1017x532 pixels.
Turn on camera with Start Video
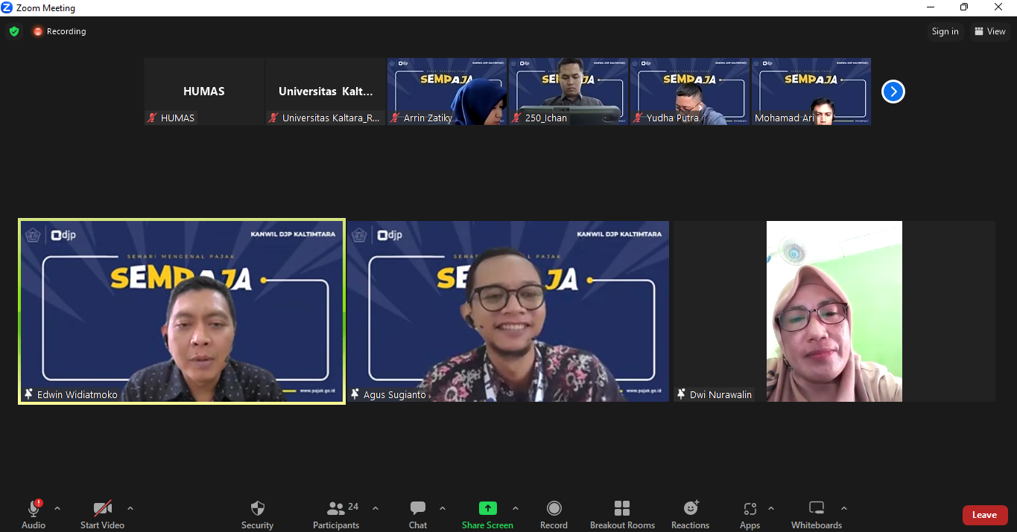(x=102, y=509)
